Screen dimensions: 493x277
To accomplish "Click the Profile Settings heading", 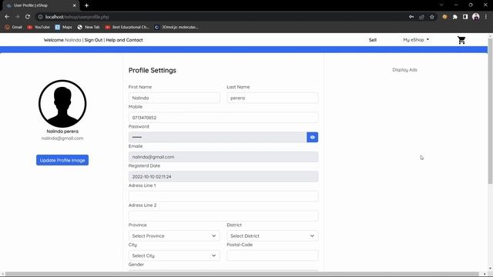I will pyautogui.click(x=153, y=70).
